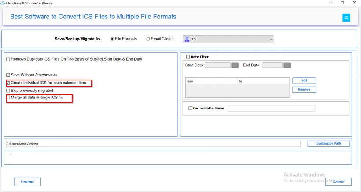
Task: Click the Add date range button
Action: click(304, 80)
